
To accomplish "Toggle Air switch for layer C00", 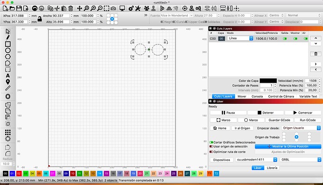I will pos(306,39).
